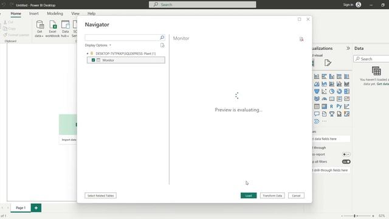The height and width of the screenshot is (219, 389).
Task: Collapse the Visualizations pane chevrons
Action: pos(348,49)
